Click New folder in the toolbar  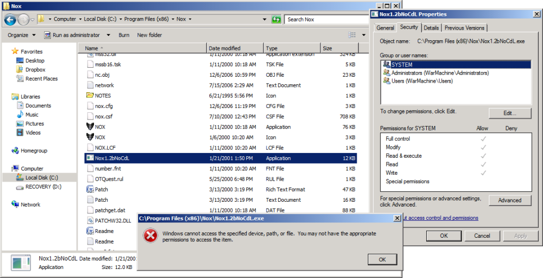point(149,35)
